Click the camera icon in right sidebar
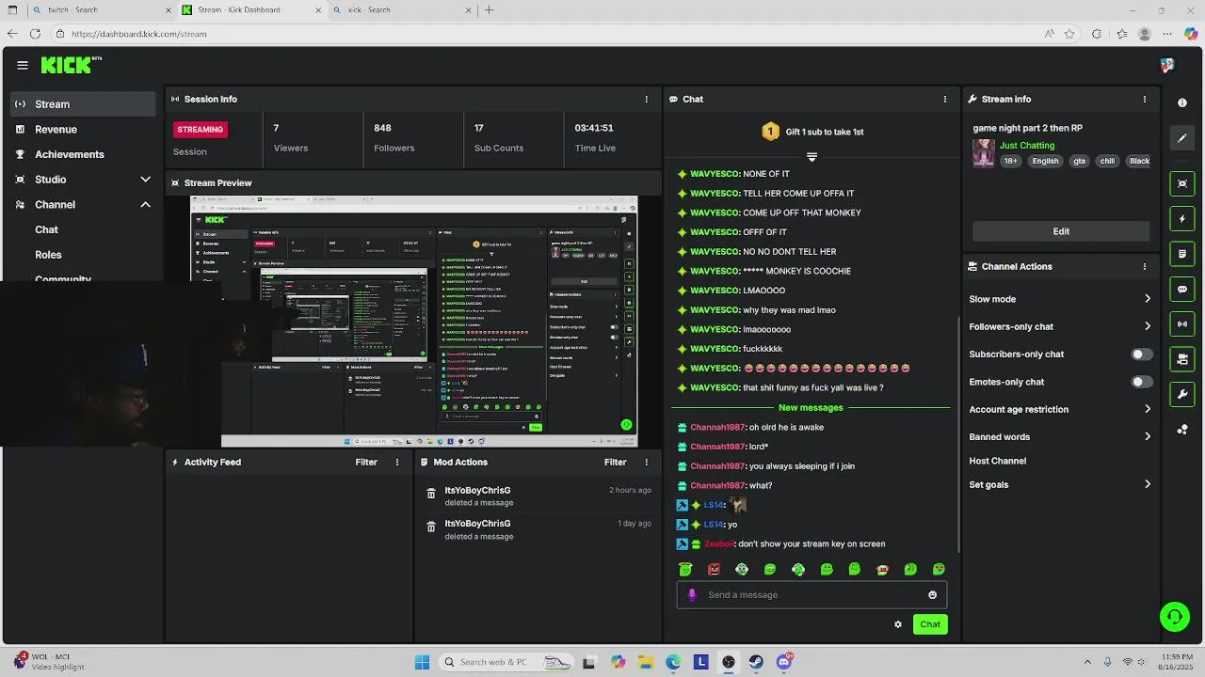Viewport: 1205px width, 677px height. [1182, 359]
